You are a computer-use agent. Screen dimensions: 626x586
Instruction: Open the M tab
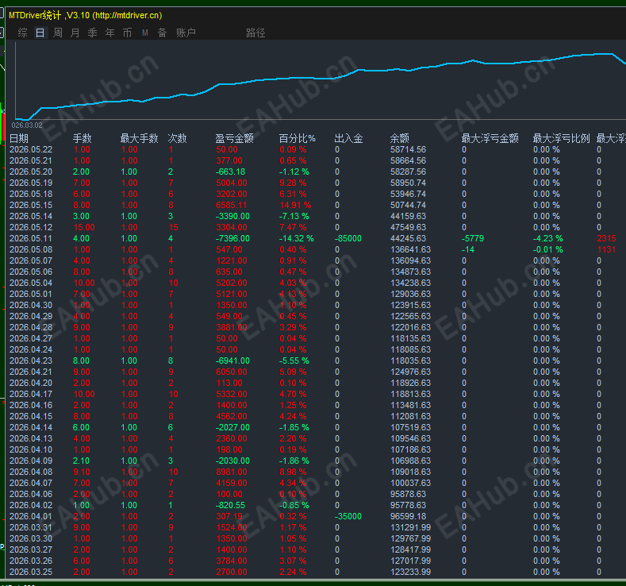point(145,33)
